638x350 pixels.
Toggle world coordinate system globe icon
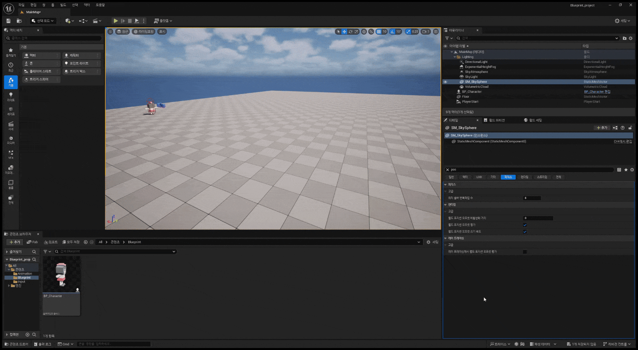364,32
